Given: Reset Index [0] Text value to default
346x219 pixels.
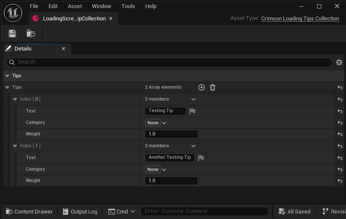Looking at the screenshot, I should click(340, 111).
